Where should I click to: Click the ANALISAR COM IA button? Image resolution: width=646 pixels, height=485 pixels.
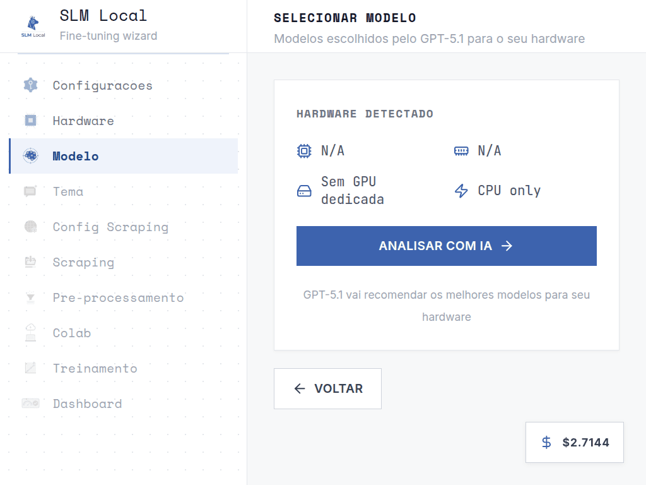pyautogui.click(x=446, y=246)
